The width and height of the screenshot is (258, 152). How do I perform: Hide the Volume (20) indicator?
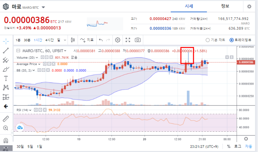pos(42,57)
